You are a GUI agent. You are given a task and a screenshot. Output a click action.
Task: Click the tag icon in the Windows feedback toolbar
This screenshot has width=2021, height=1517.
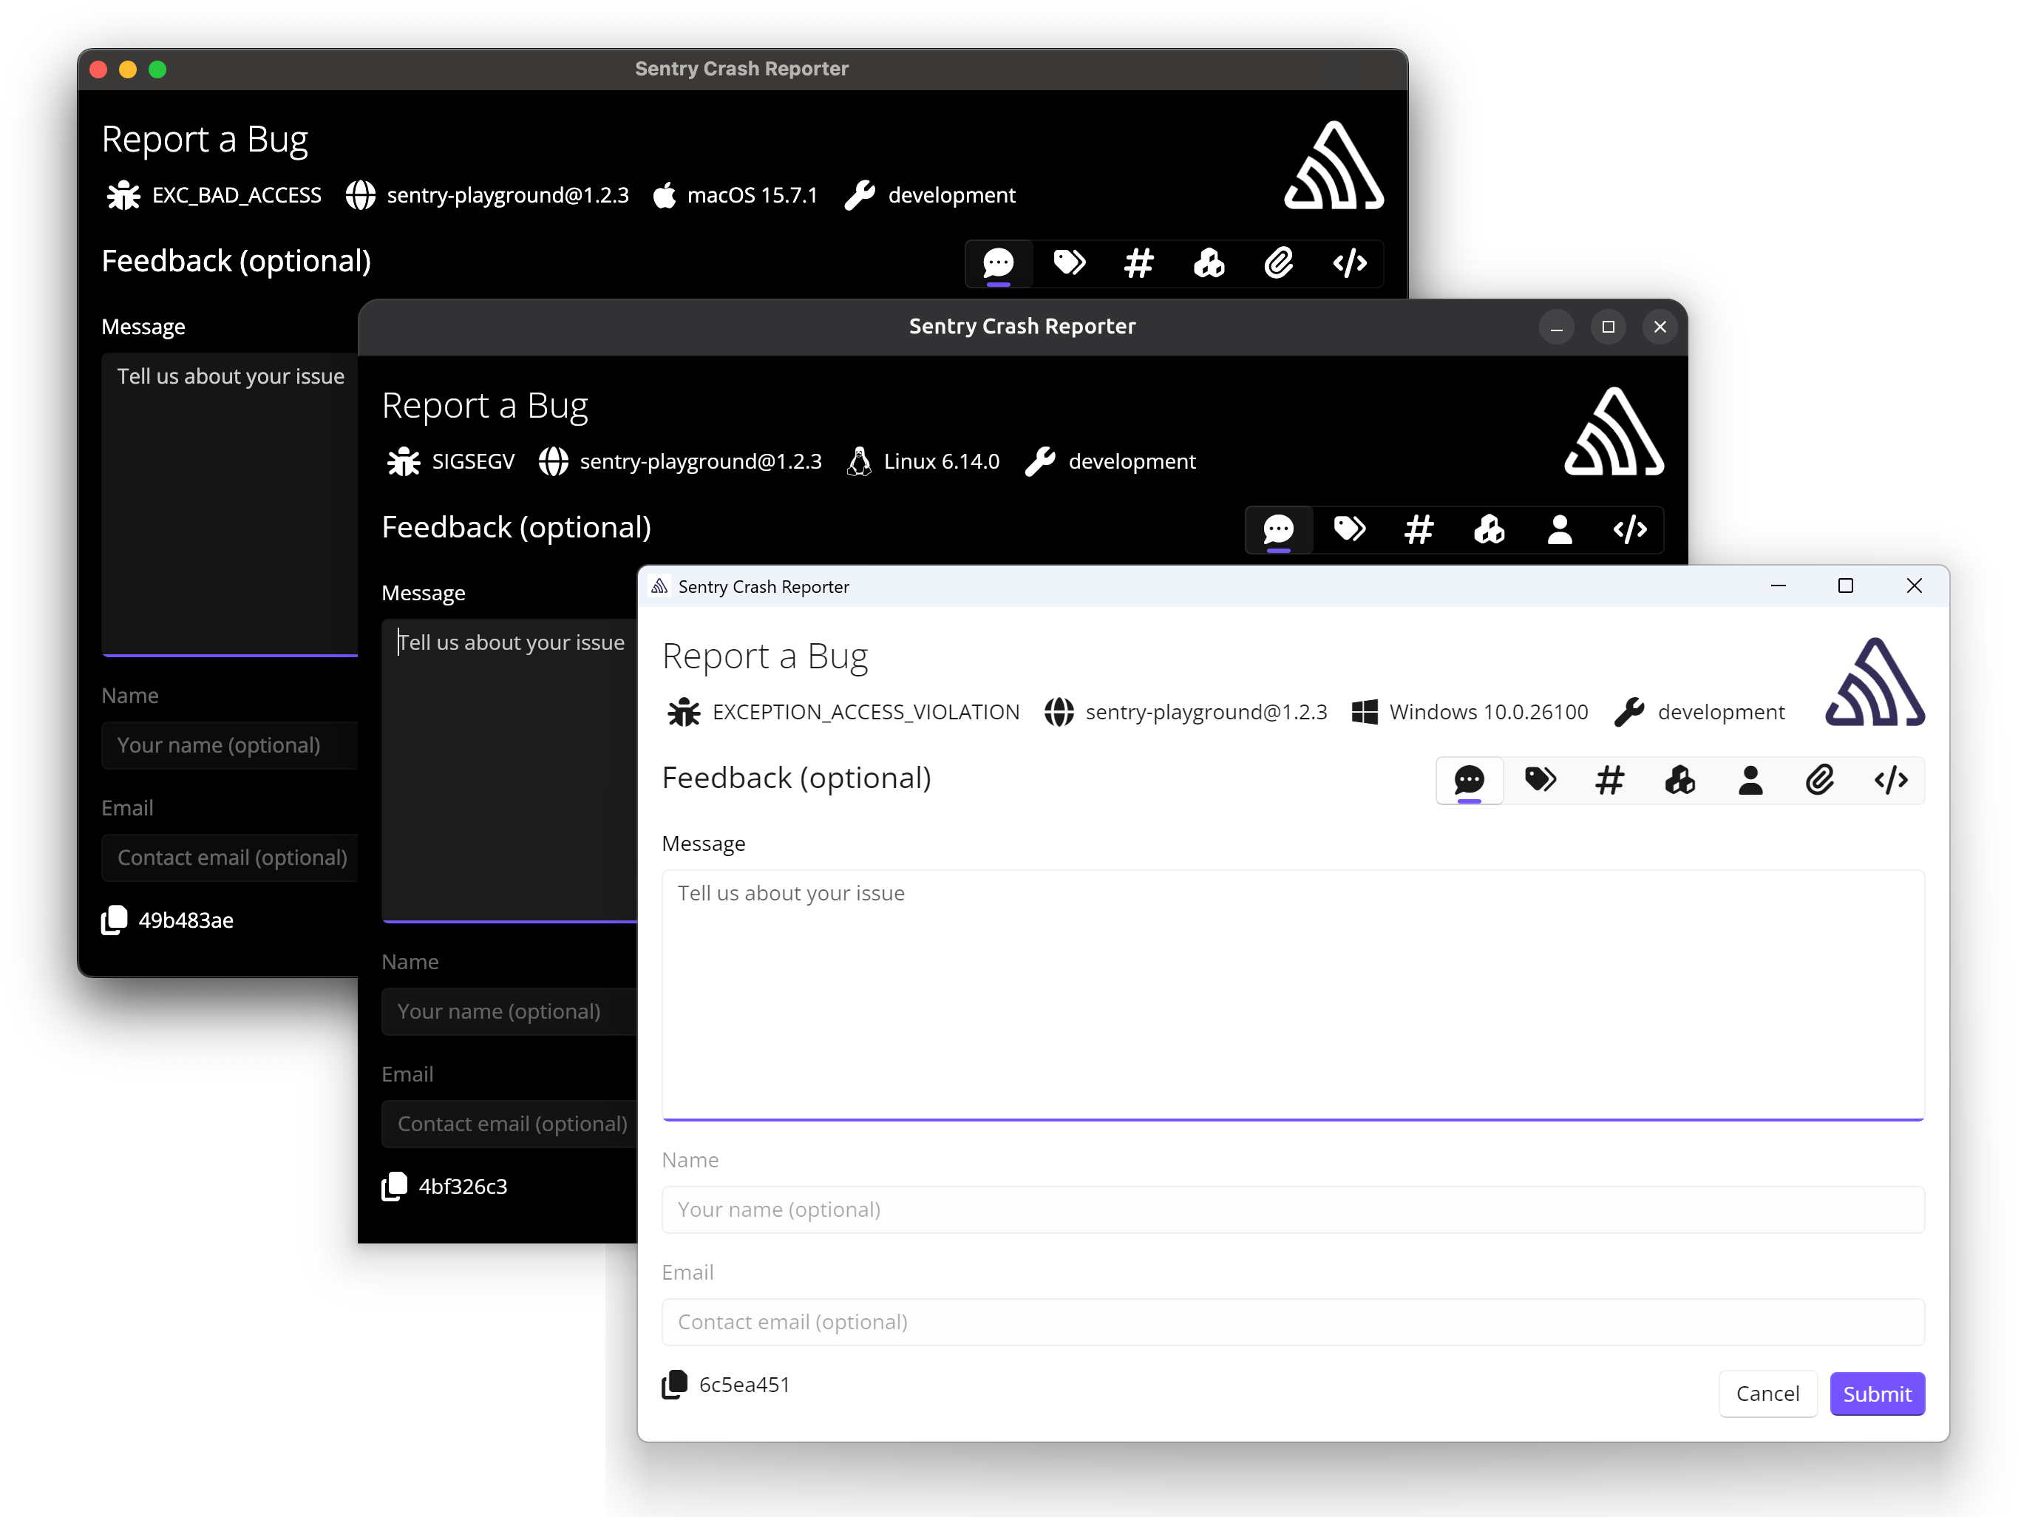pos(1541,781)
